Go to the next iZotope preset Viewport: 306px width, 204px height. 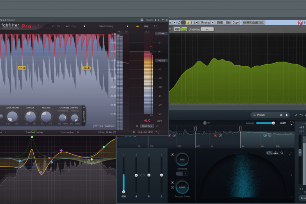[287, 115]
